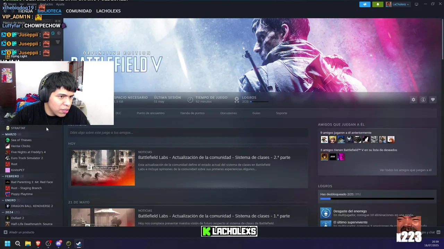Screen dimensions: 444x249
Task: Open the green notifications bell
Action: (x=378, y=4)
